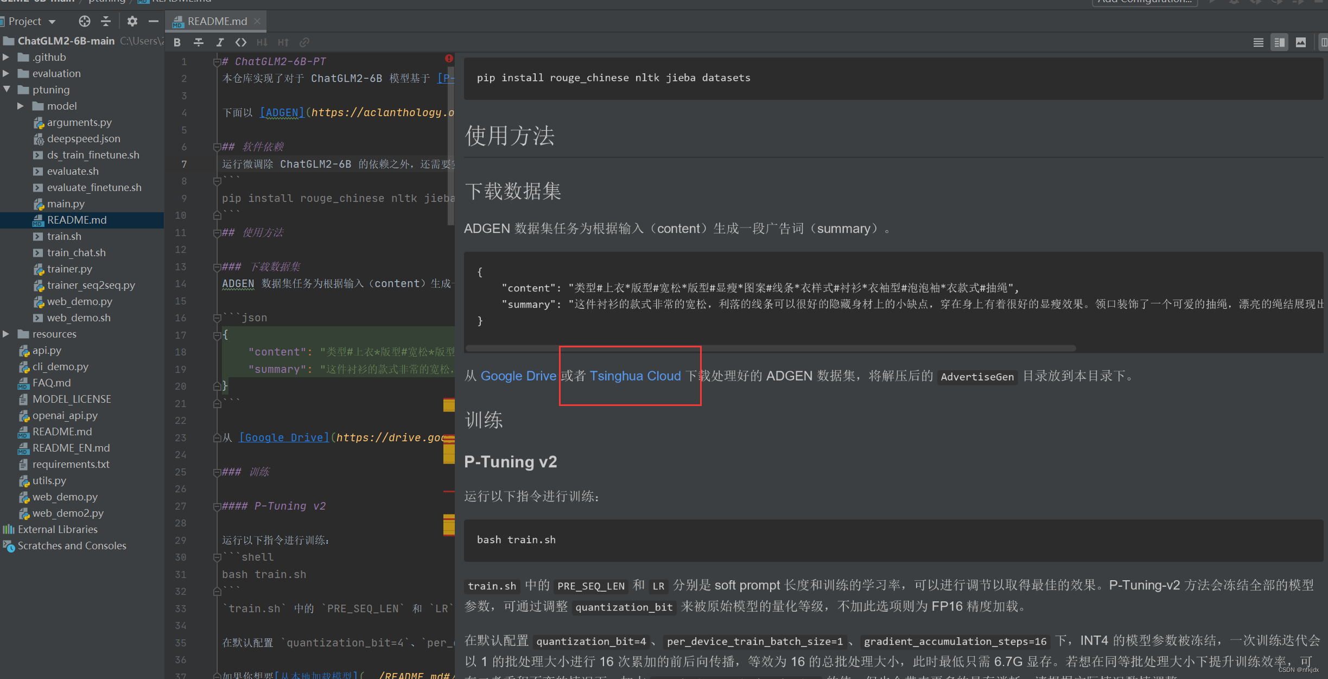Viewport: 1328px width, 679px height.
Task: Open MODEL_LICENSE file
Action: tap(71, 399)
